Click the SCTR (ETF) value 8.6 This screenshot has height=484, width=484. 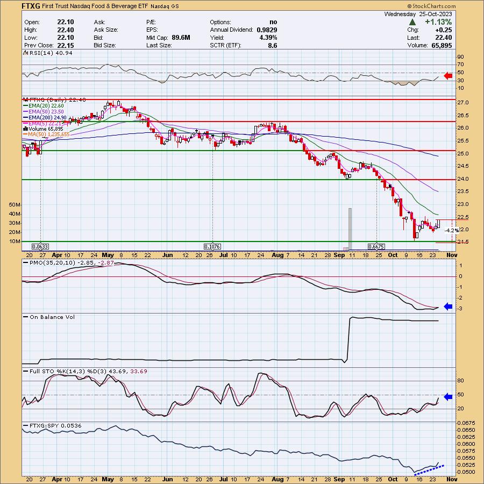(273, 45)
